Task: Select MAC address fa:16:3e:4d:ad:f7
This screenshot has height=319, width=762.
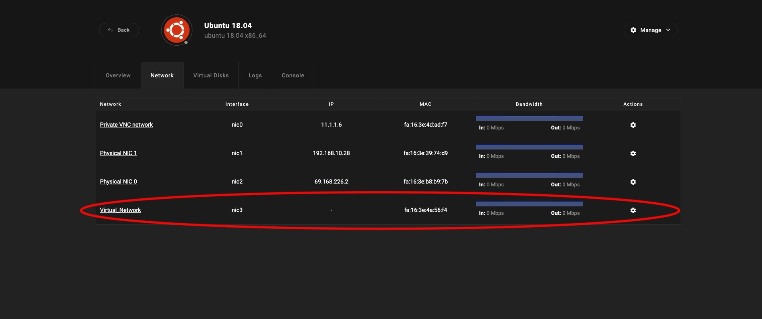Action: click(426, 125)
